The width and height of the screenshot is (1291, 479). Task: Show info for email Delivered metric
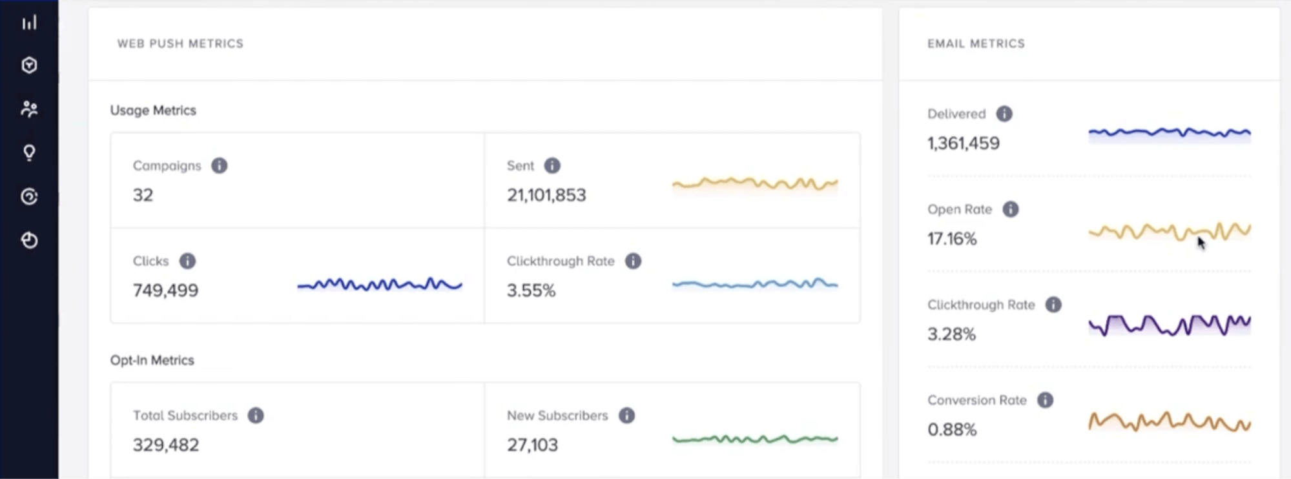(1004, 114)
